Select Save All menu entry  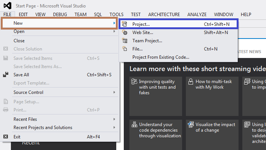pos(59,75)
